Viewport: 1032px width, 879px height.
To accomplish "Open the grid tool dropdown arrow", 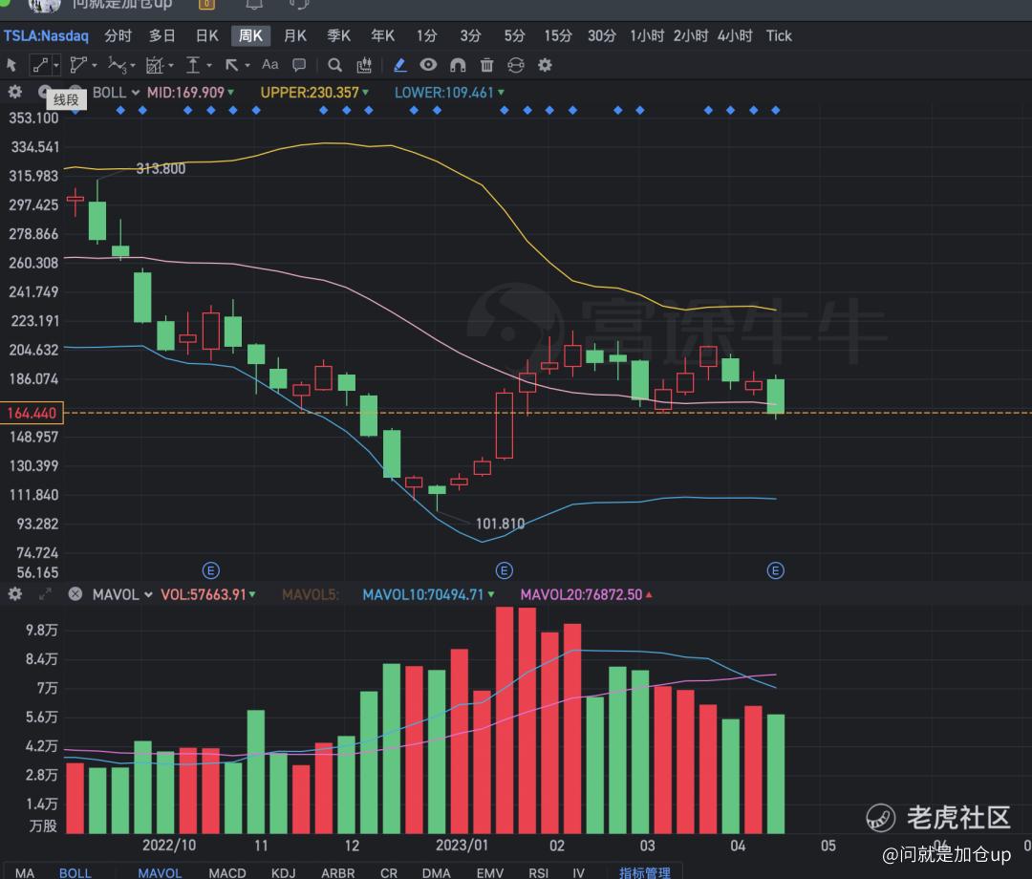I will pos(171,65).
